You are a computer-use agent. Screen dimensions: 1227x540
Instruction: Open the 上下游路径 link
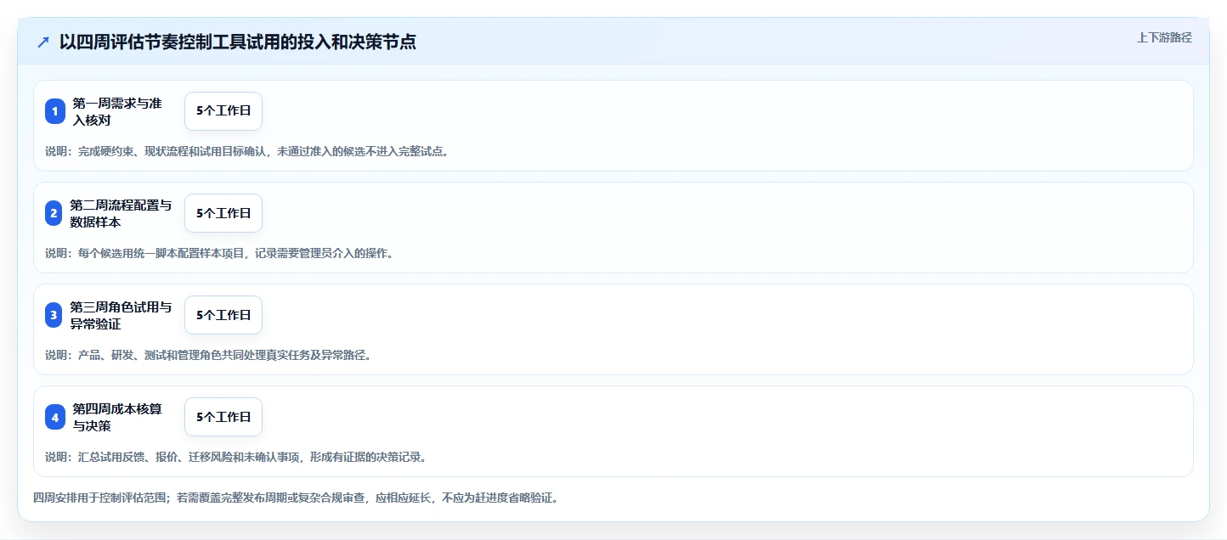[x=1165, y=37]
